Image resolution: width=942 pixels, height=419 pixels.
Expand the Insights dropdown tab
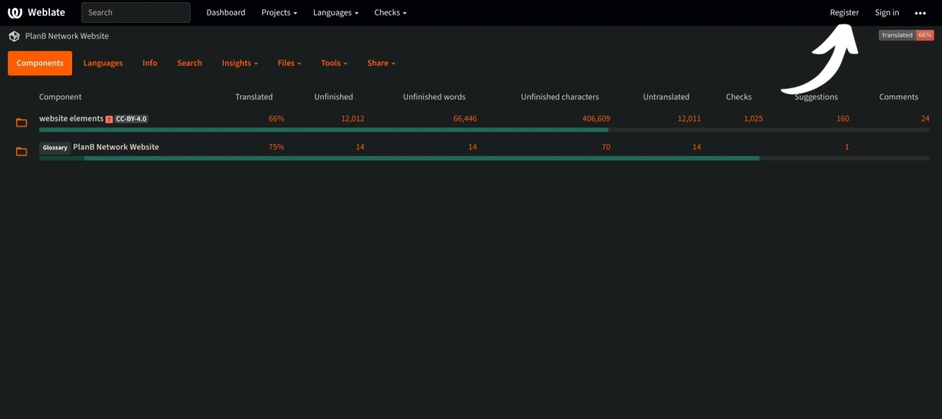coord(240,63)
